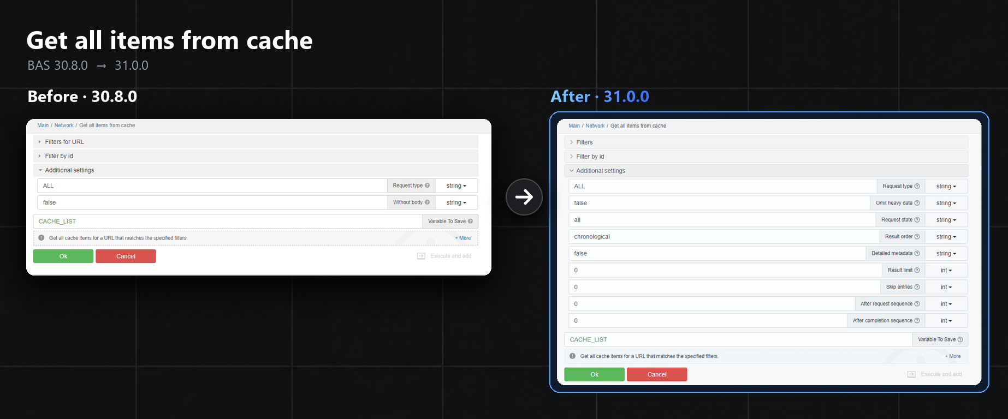
Task: Open string dropdown for Result order
Action: 946,237
